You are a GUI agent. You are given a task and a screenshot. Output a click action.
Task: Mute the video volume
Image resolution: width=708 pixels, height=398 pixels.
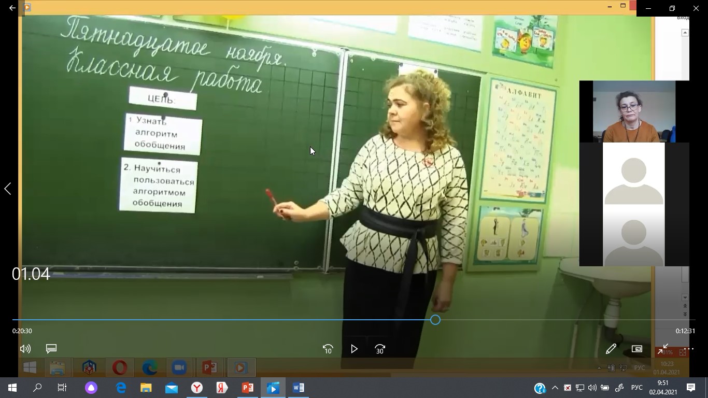tap(25, 349)
